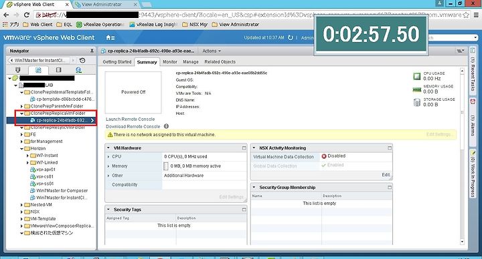The image size is (482, 259).
Task: Collapse the VM Hardware portlet
Action: 108,148
